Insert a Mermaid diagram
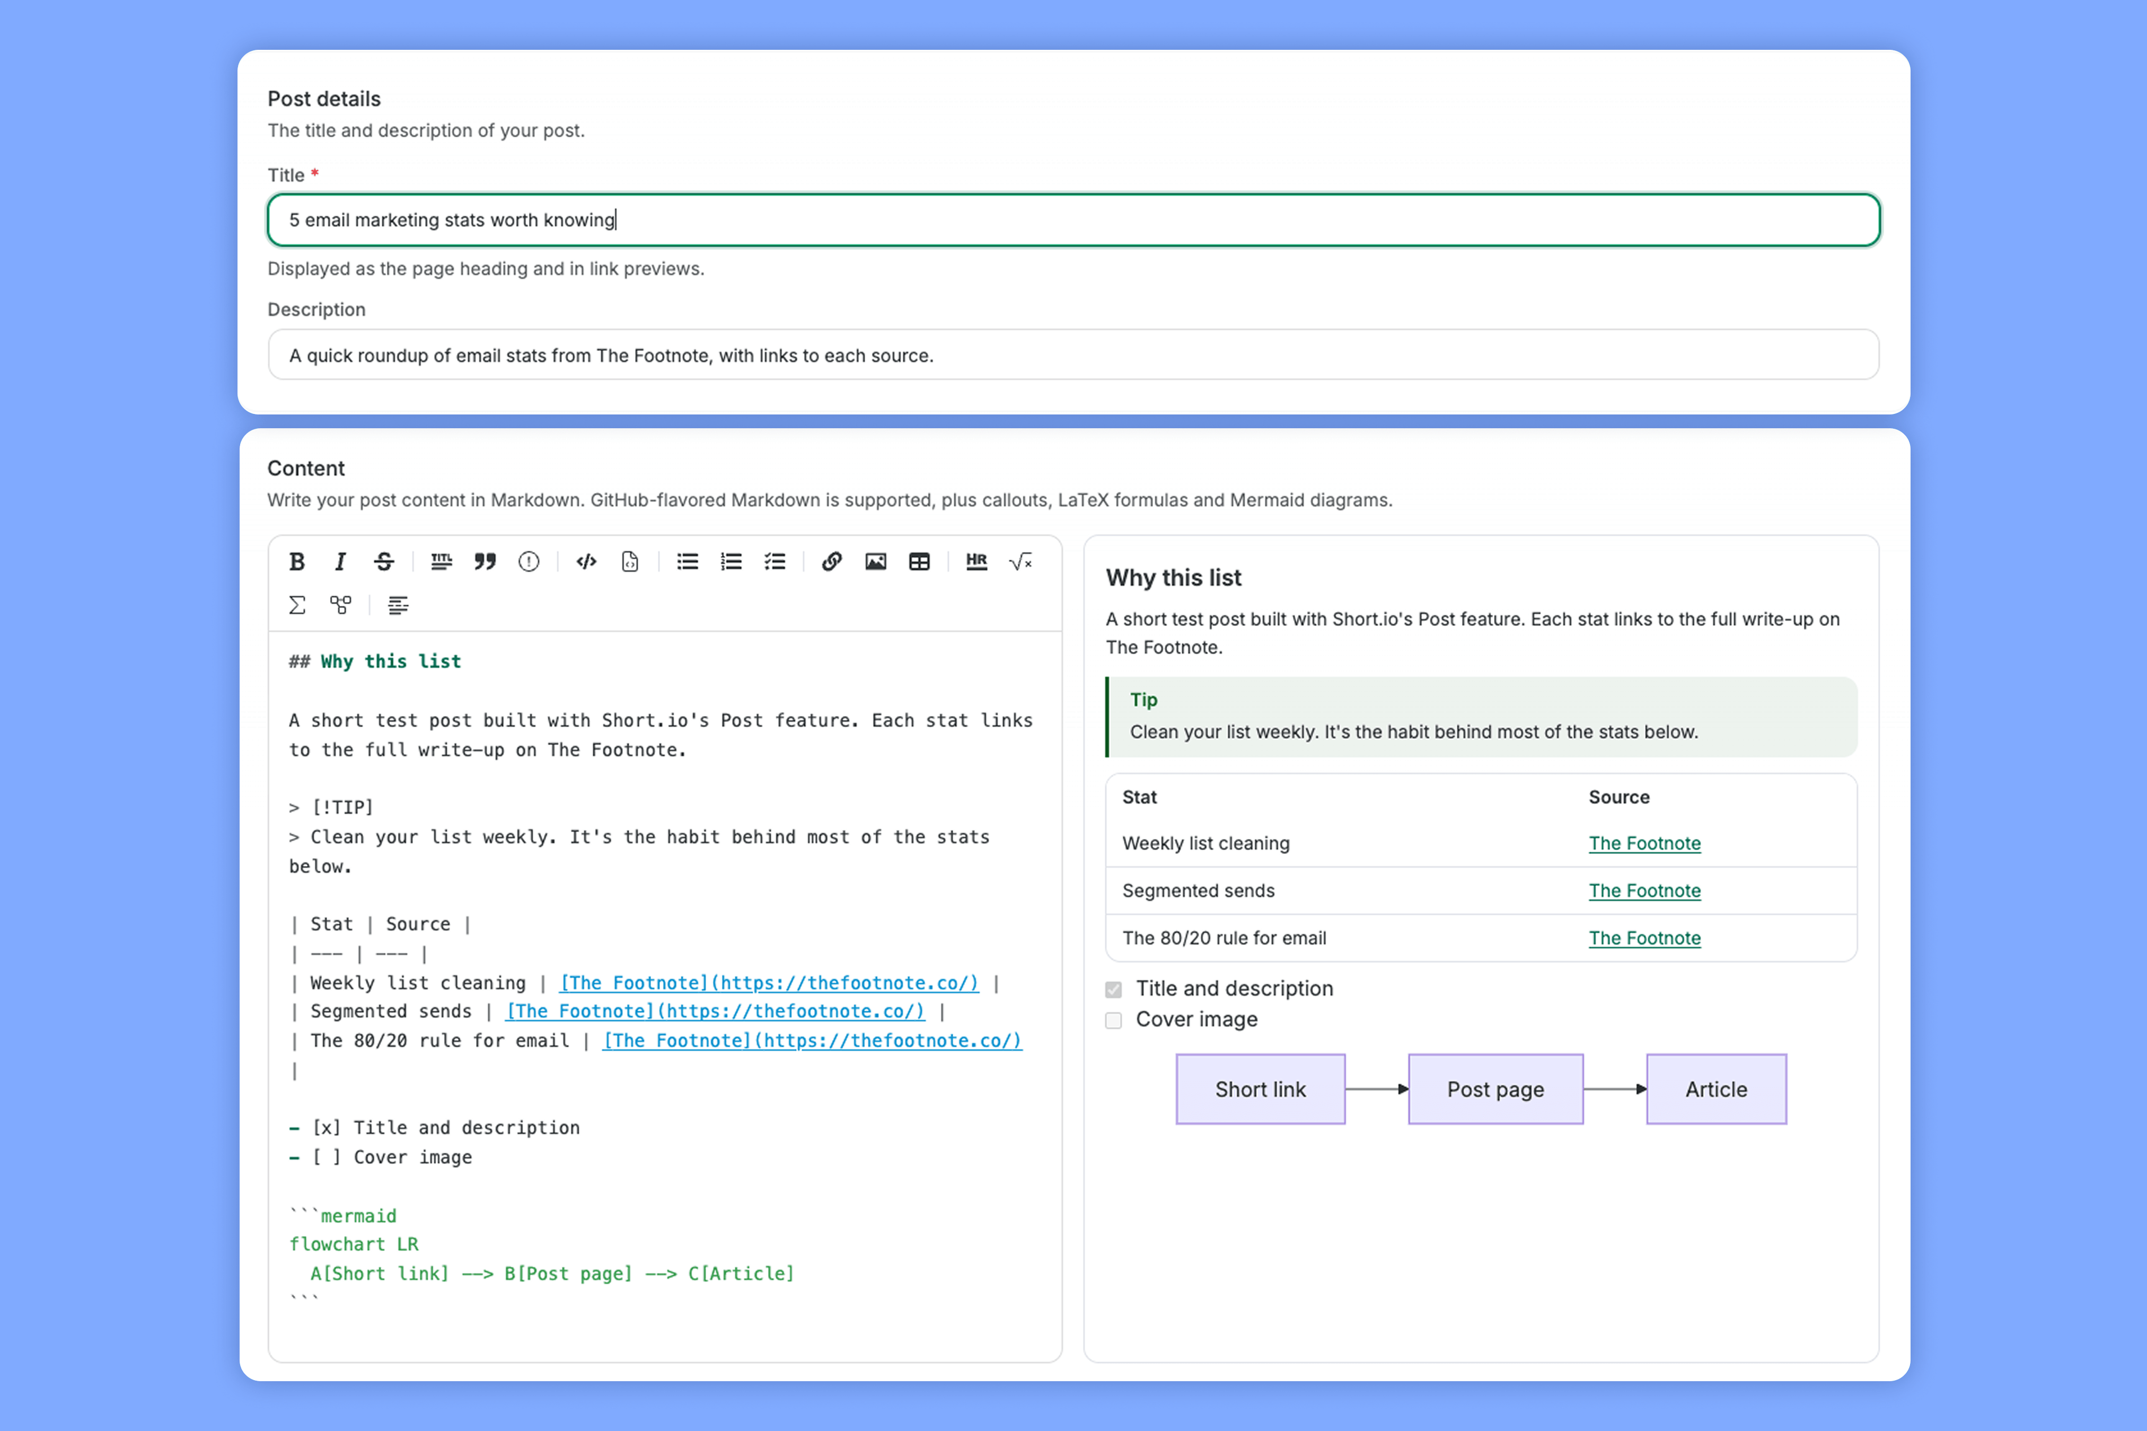The width and height of the screenshot is (2147, 1431). coord(340,605)
